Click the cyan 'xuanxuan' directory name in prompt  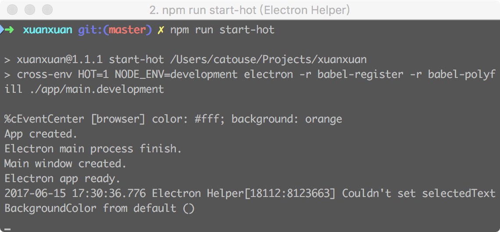tap(47, 30)
